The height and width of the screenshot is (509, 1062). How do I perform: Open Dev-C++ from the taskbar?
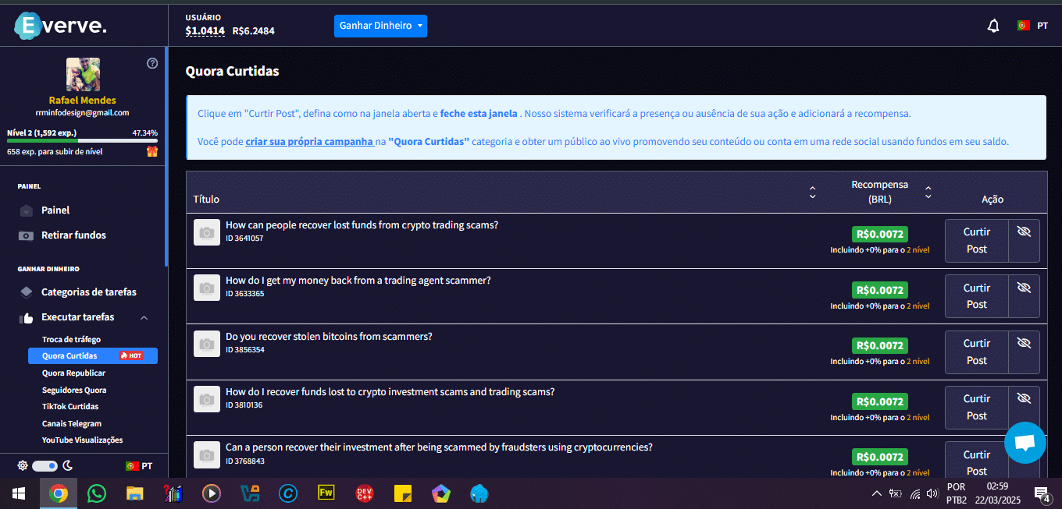(365, 493)
